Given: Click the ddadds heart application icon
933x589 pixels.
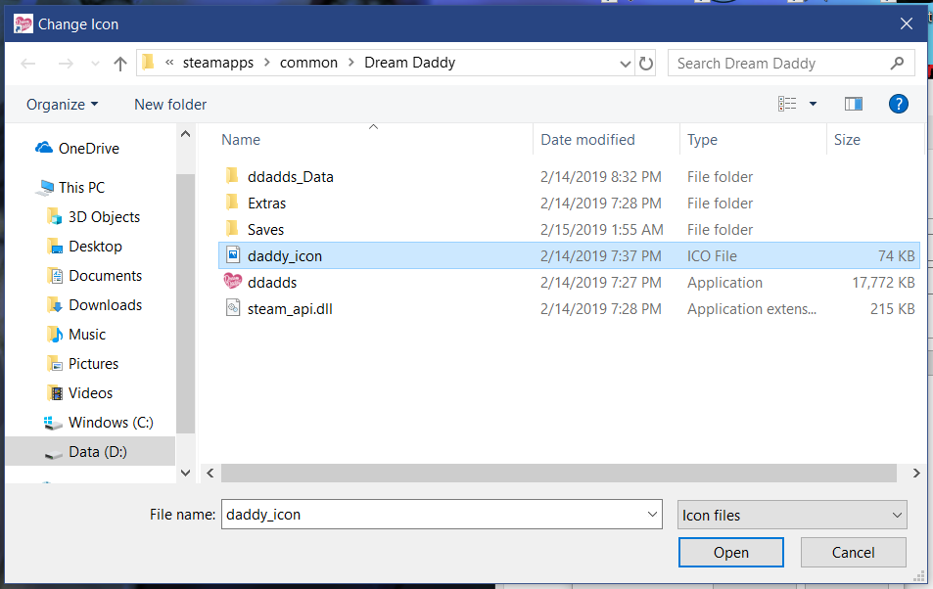Looking at the screenshot, I should pyautogui.click(x=233, y=281).
